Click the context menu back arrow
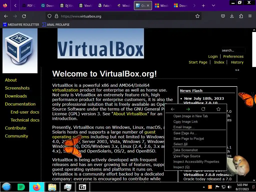This screenshot has height=192, width=256. coord(173,109)
